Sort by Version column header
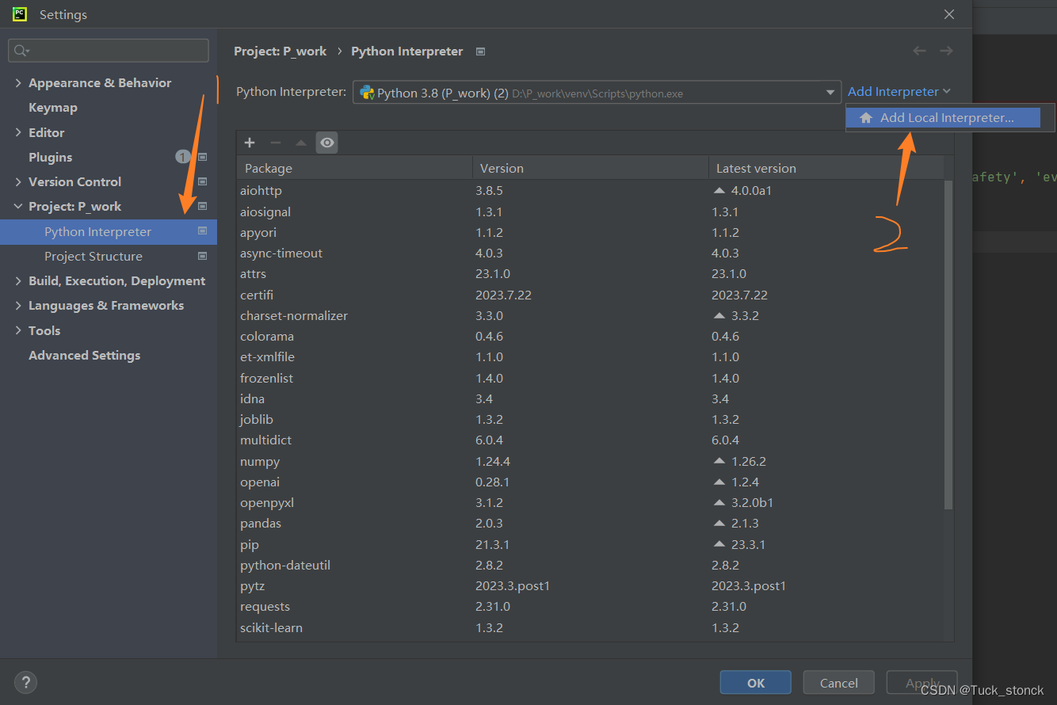1057x705 pixels. [x=590, y=168]
